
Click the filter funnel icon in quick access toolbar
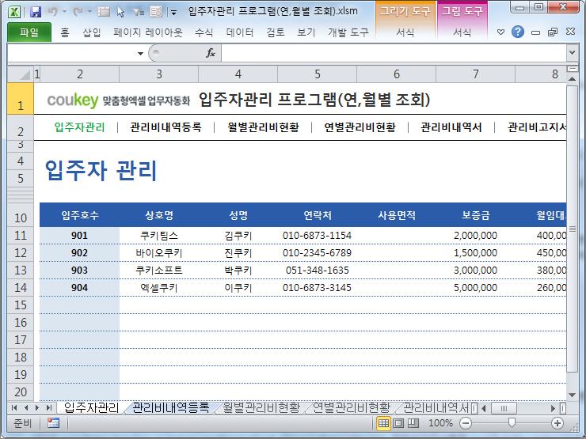(139, 12)
